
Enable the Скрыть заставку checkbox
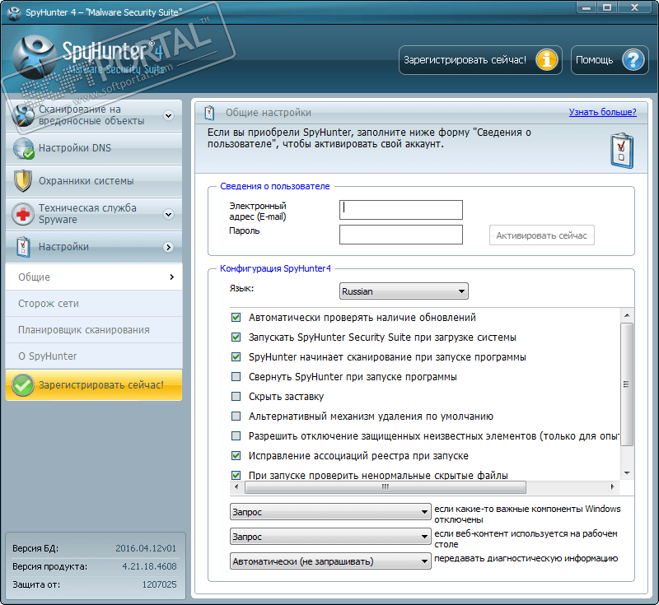tap(236, 396)
